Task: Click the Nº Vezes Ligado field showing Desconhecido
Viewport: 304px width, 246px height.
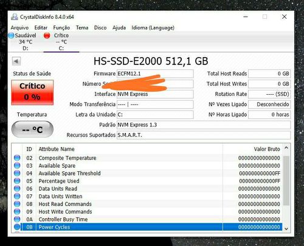Action: coord(269,104)
